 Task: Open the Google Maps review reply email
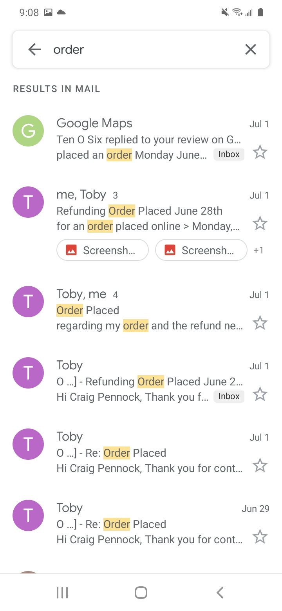(149, 139)
